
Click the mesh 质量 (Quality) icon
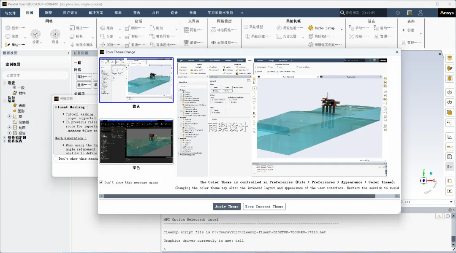55,34
